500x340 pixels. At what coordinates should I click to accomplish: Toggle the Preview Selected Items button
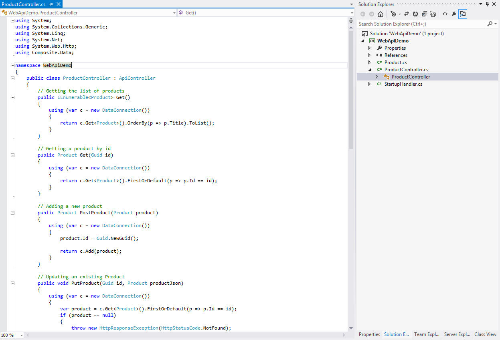tap(463, 14)
